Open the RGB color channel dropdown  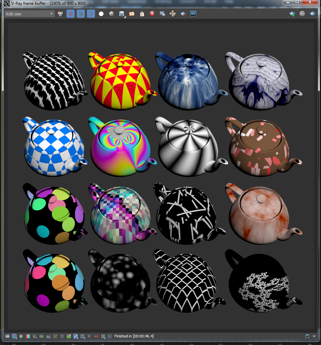30,14
